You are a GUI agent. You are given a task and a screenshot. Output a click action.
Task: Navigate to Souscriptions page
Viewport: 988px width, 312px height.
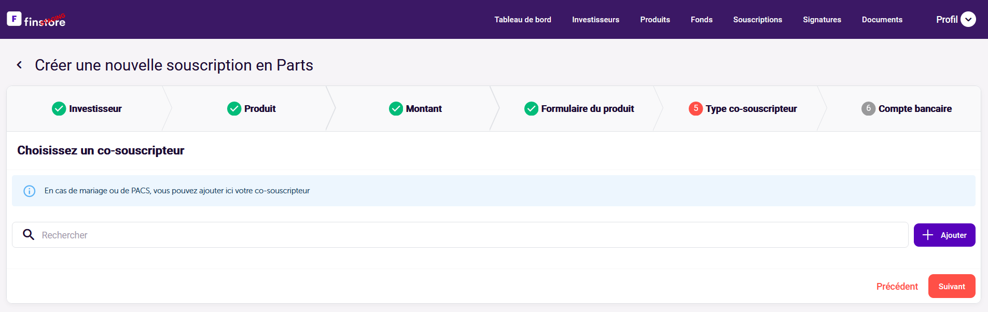click(757, 20)
